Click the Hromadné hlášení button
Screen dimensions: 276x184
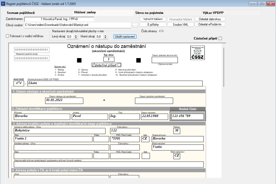[180, 19]
